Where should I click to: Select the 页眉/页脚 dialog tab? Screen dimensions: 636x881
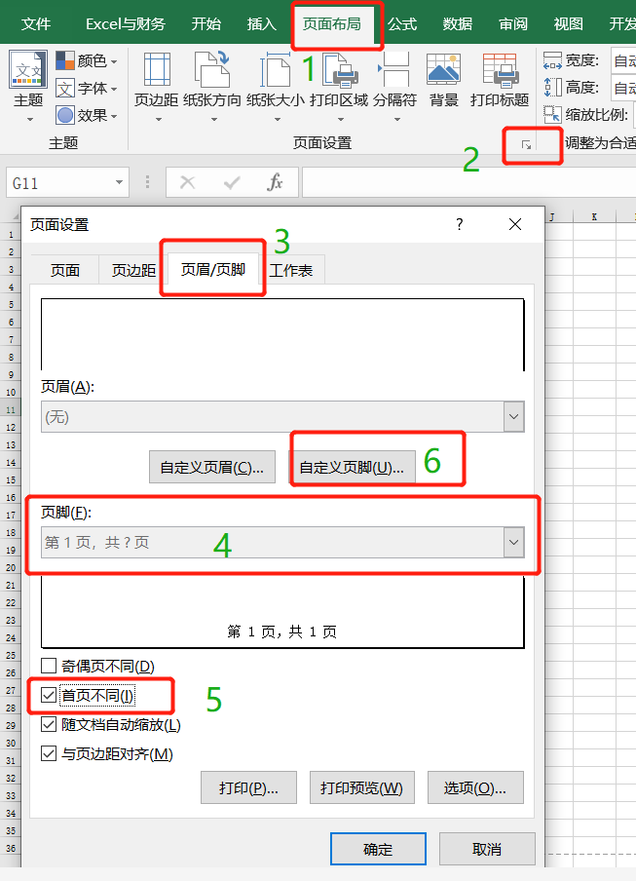213,270
